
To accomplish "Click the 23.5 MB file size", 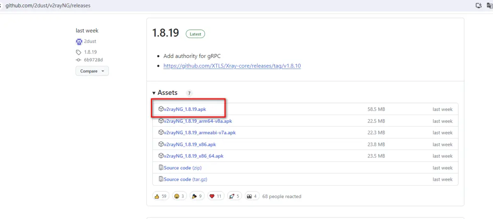I will pyautogui.click(x=376, y=156).
